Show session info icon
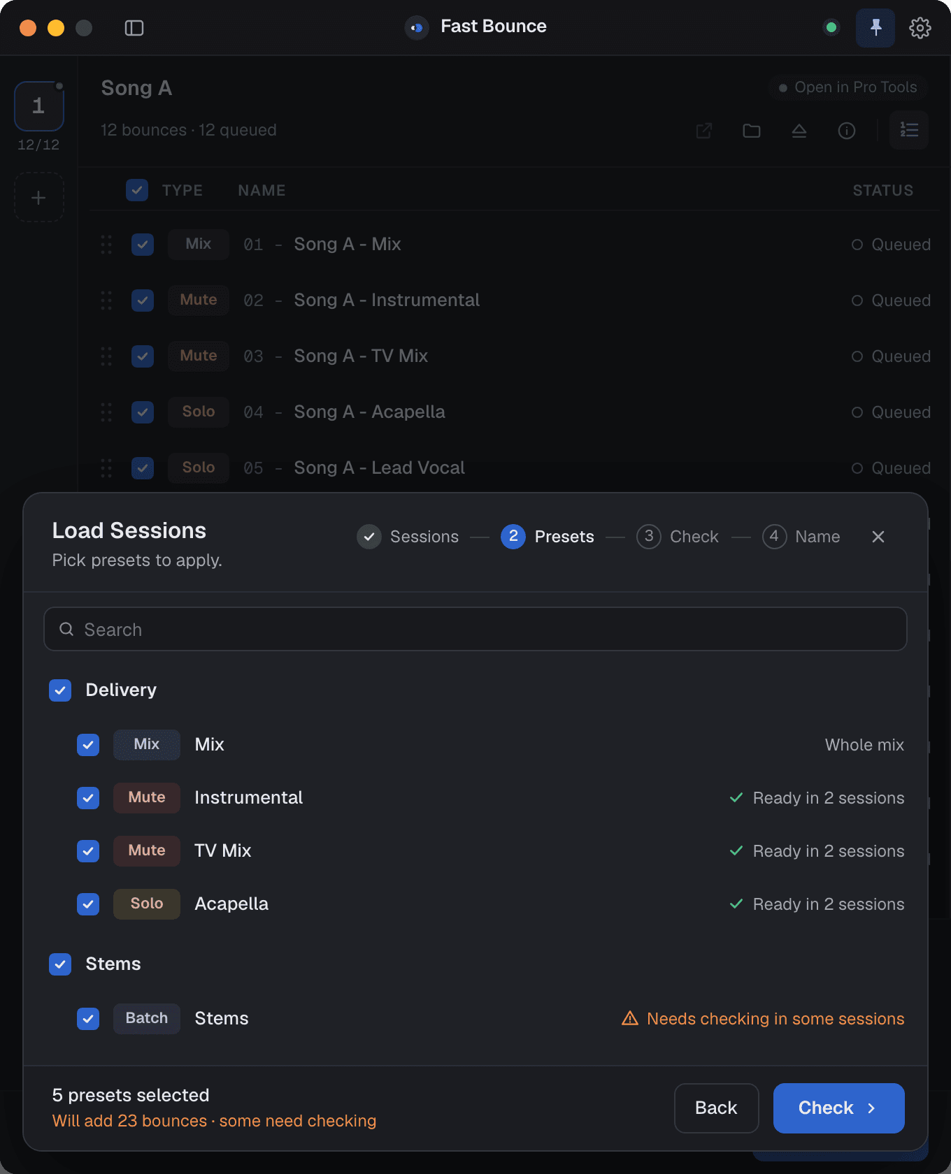Viewport: 951px width, 1174px height. pos(847,131)
